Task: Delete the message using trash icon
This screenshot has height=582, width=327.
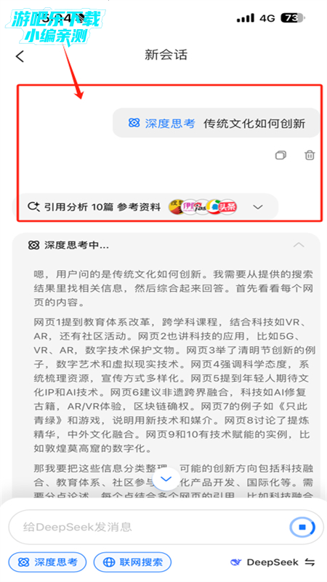Action: [310, 155]
